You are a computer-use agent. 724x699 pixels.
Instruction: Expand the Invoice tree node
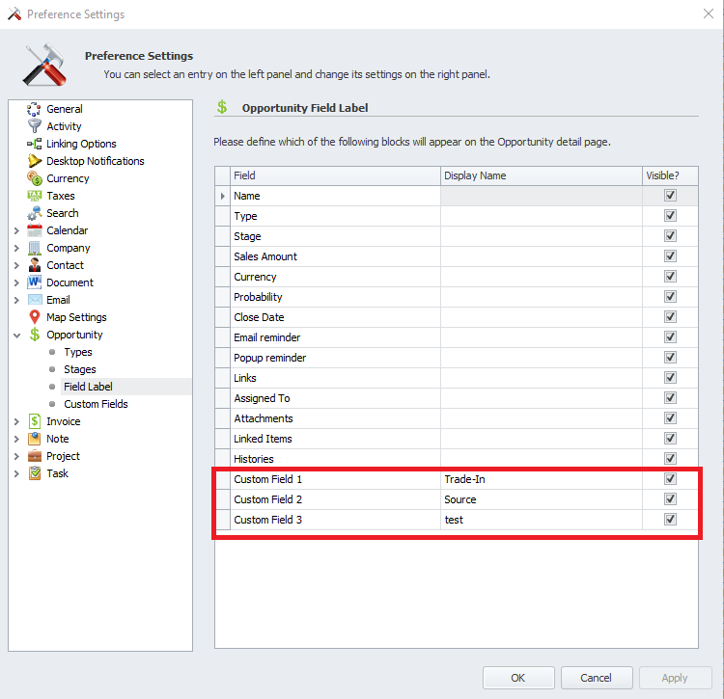click(x=16, y=421)
